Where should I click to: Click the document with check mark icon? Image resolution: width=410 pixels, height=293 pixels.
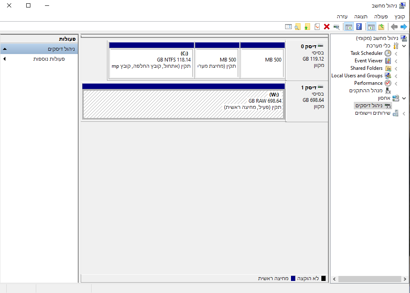click(317, 27)
